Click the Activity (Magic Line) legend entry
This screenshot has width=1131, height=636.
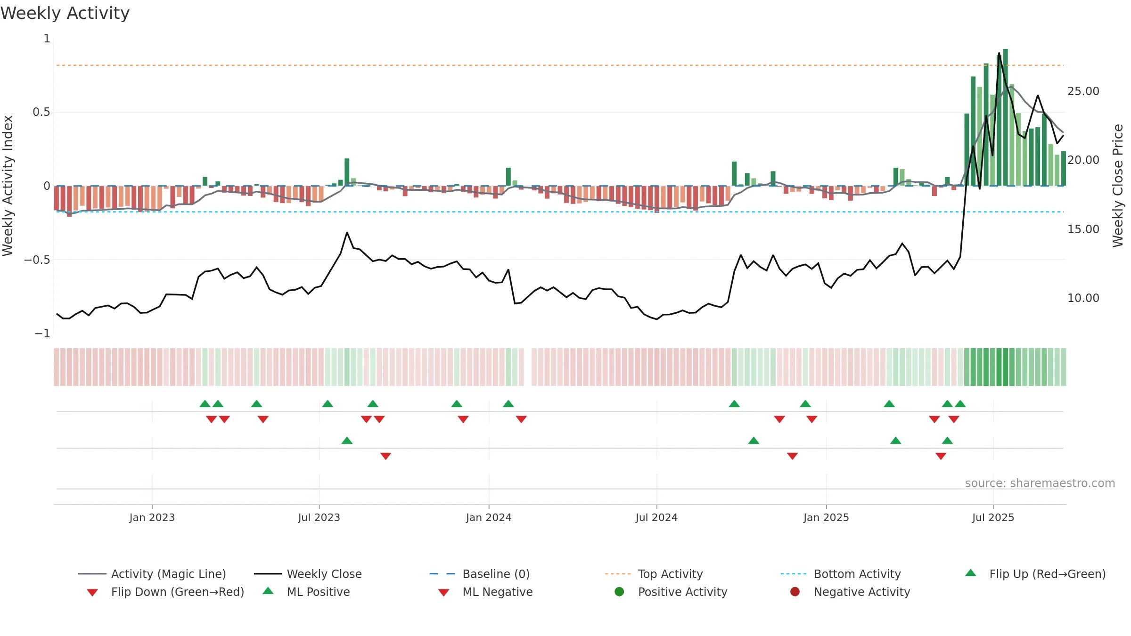click(x=152, y=574)
